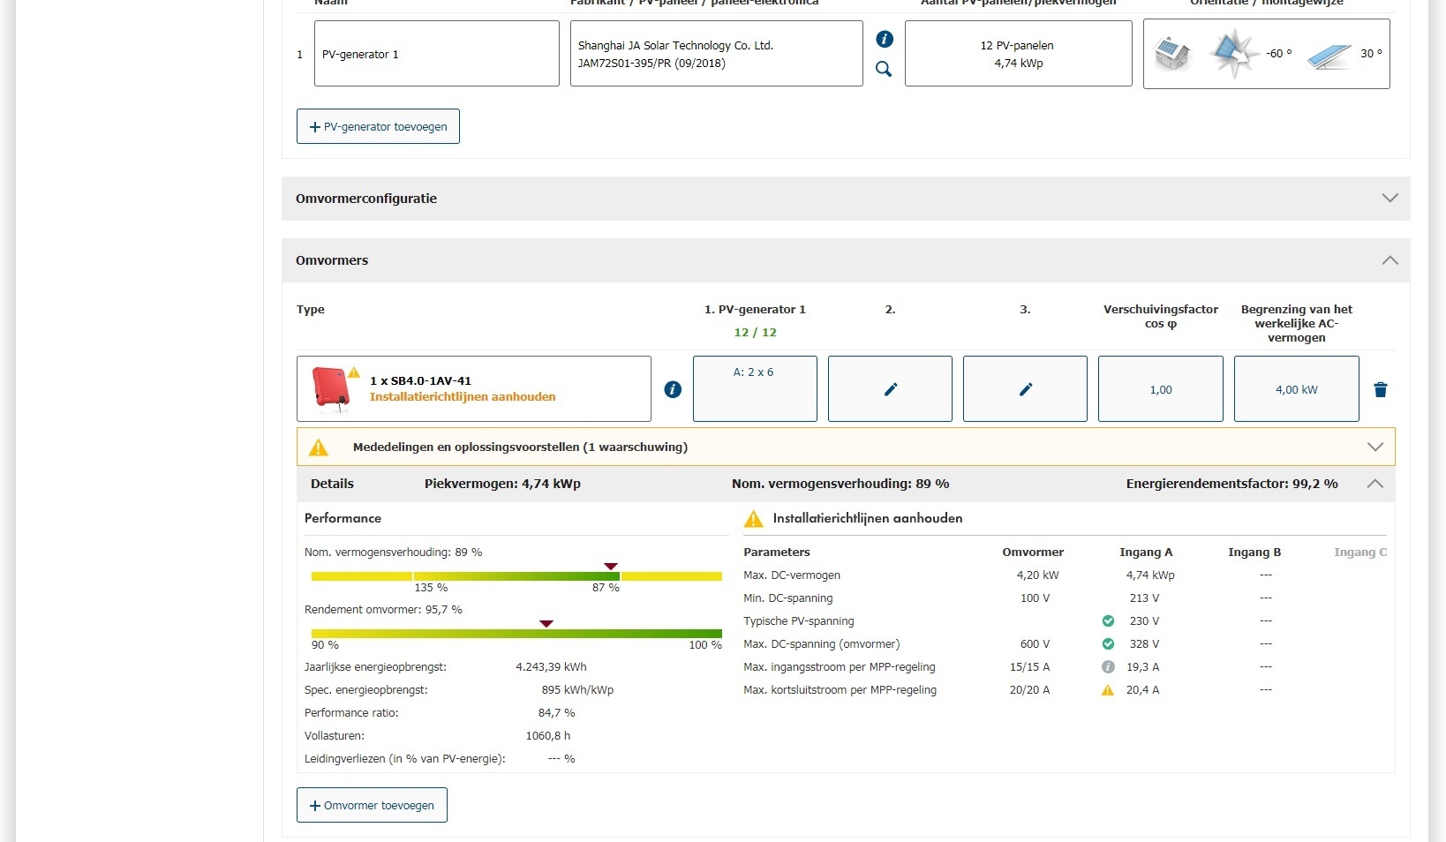1446x842 pixels.
Task: Collapse the inverter Details row
Action: point(1374,484)
